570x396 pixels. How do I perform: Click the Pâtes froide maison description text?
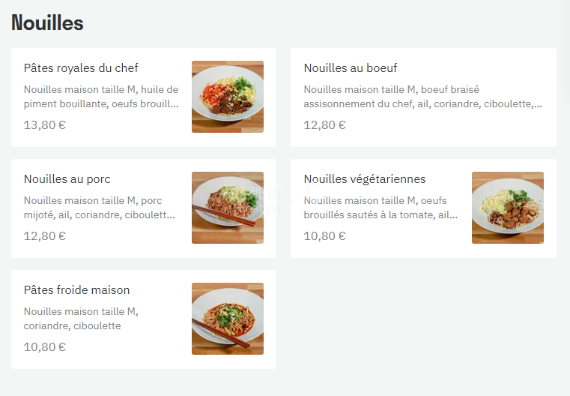point(81,319)
